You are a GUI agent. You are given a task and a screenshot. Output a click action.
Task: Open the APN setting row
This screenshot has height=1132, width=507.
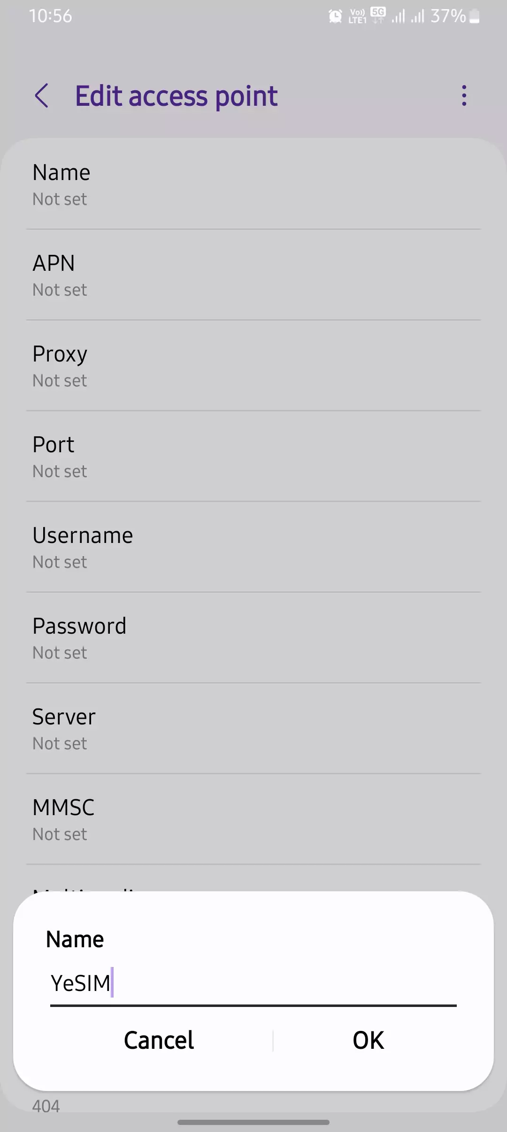(x=253, y=275)
